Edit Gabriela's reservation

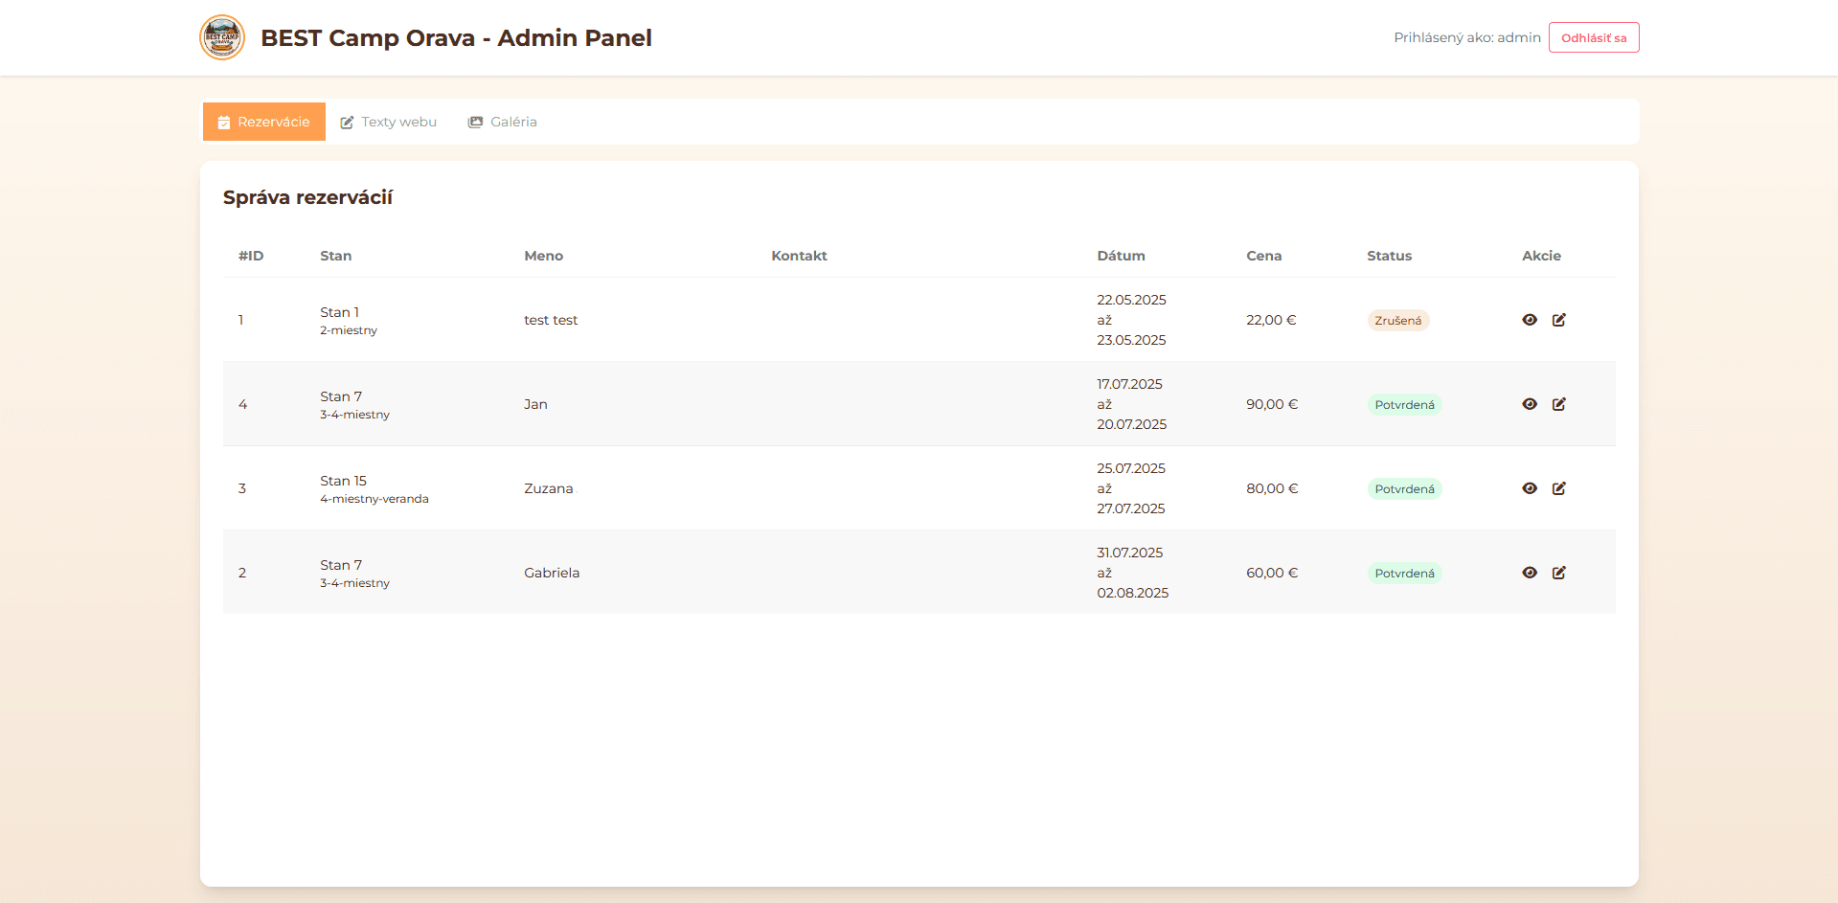tap(1558, 573)
